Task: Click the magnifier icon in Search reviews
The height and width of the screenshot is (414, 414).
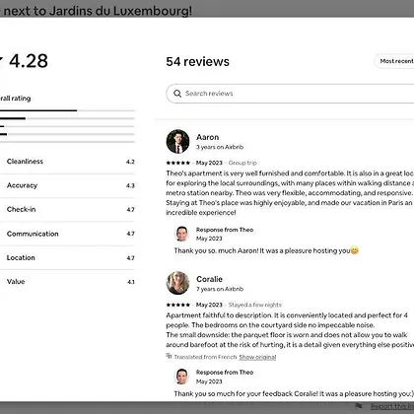Action: 177,94
